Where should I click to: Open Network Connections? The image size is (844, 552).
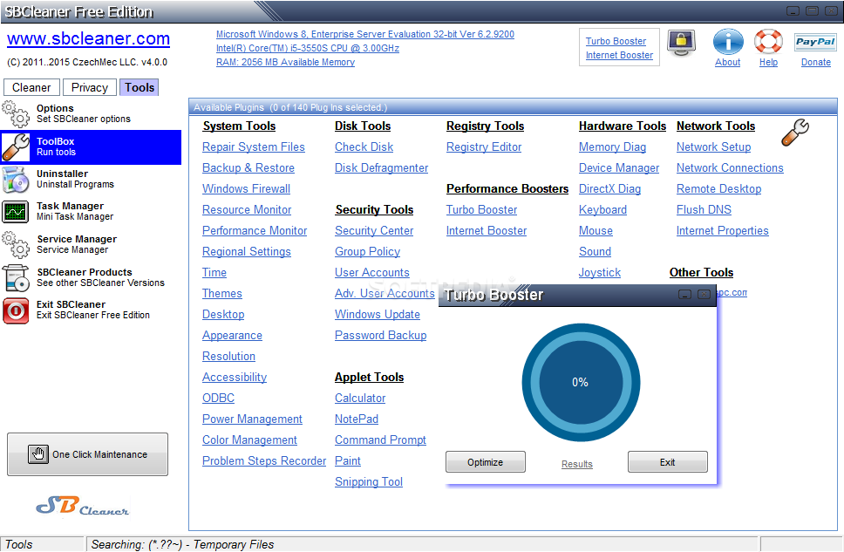[x=730, y=168]
